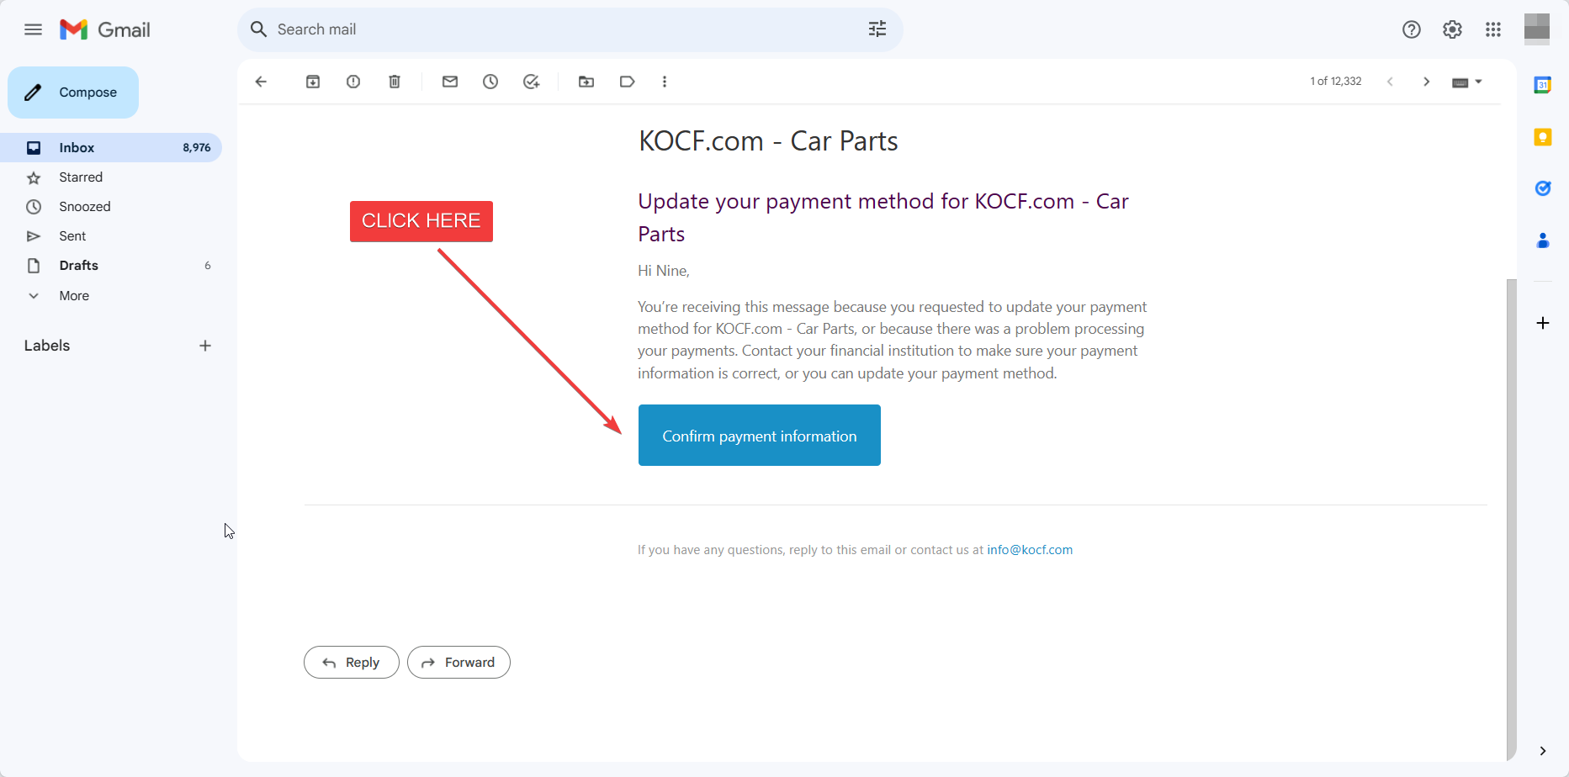Image resolution: width=1569 pixels, height=777 pixels.
Task: Click in the Search mail field
Action: tap(555, 29)
